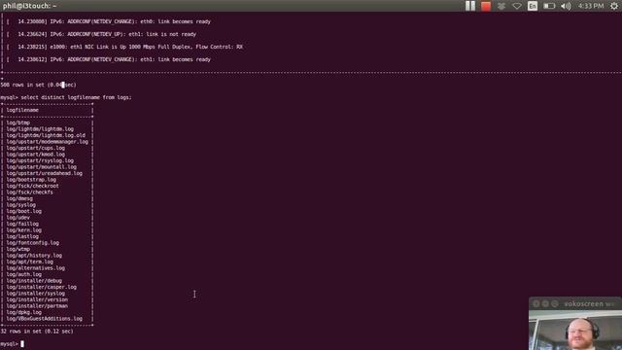Open the network Wi-Fi indicator menu
This screenshot has width=622, height=350.
pyautogui.click(x=517, y=6)
